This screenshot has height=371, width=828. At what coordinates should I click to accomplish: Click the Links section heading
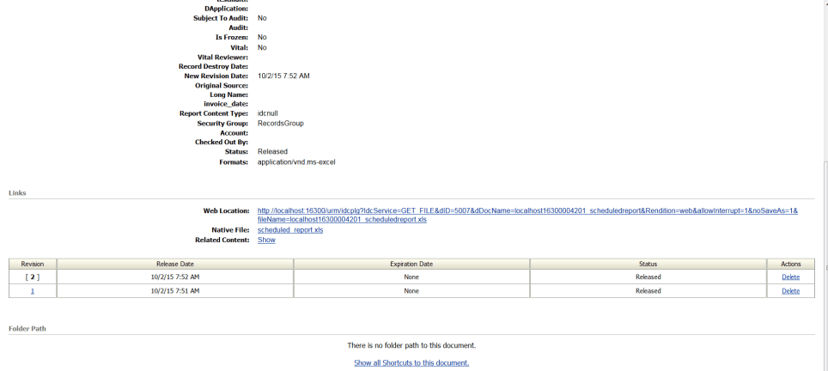tap(17, 193)
